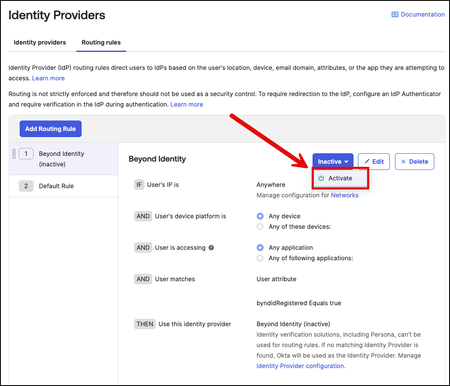Select the Beyond Identity (inactive) rule row
Viewport: 450px width, 386px height.
coord(63,159)
